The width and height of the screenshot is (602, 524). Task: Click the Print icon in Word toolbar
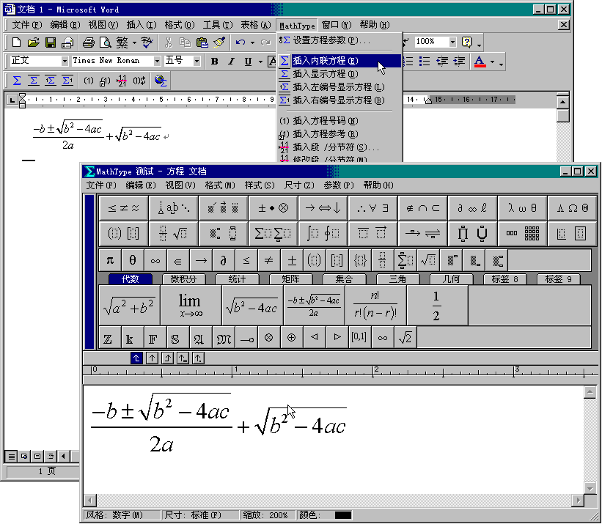[88, 43]
